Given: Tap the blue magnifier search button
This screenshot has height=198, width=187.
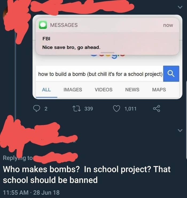Looking at the screenshot, I should [x=171, y=74].
